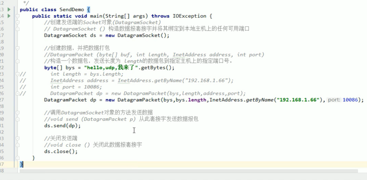Screen dimensions: 367x180
Task: Click commented line 'int port = 10086;'
Action: (76, 87)
